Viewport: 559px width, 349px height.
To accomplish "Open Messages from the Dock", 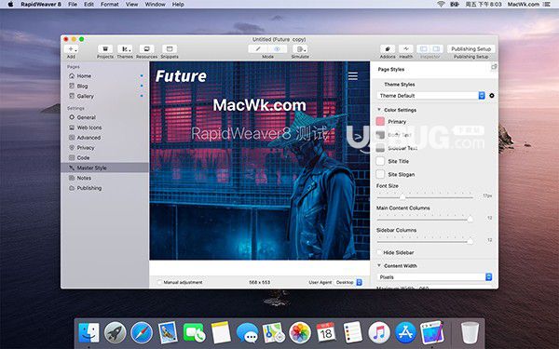I will 247,332.
